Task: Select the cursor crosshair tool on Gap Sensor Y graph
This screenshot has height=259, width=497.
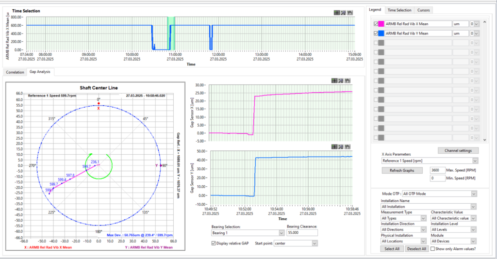Action: pos(334,146)
